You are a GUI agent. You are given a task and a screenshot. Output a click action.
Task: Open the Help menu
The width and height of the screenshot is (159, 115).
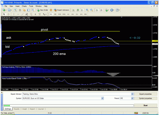tap(46, 6)
